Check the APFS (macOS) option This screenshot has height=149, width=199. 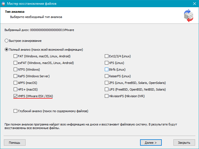point(15,83)
